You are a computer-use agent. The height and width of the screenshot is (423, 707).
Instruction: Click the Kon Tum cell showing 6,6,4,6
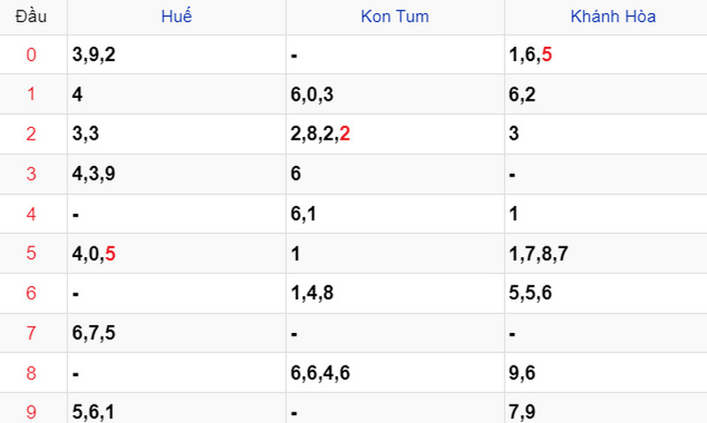395,373
